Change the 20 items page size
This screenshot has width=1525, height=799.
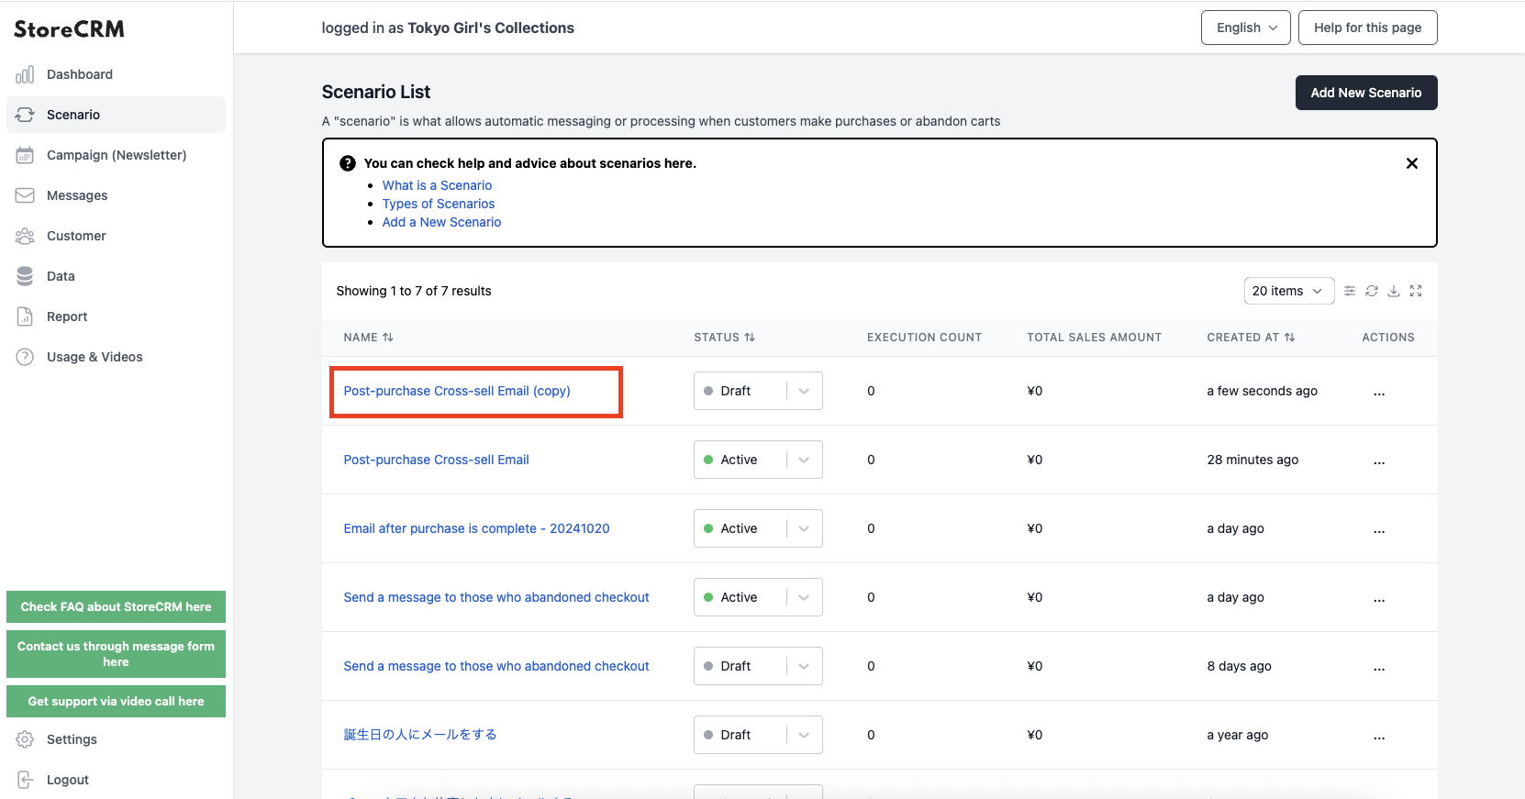tap(1289, 291)
